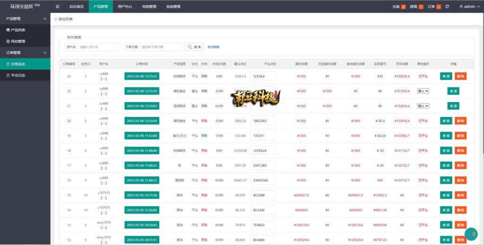The width and height of the screenshot is (484, 245).
Task: Switch to the 系统管理 top tab
Action: (173, 7)
